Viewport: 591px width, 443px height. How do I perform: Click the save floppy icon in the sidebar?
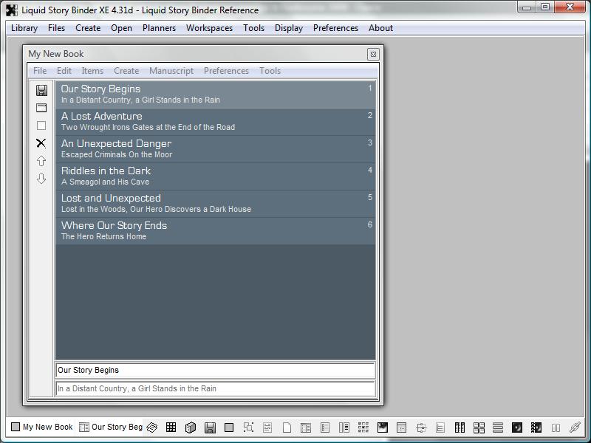point(41,90)
